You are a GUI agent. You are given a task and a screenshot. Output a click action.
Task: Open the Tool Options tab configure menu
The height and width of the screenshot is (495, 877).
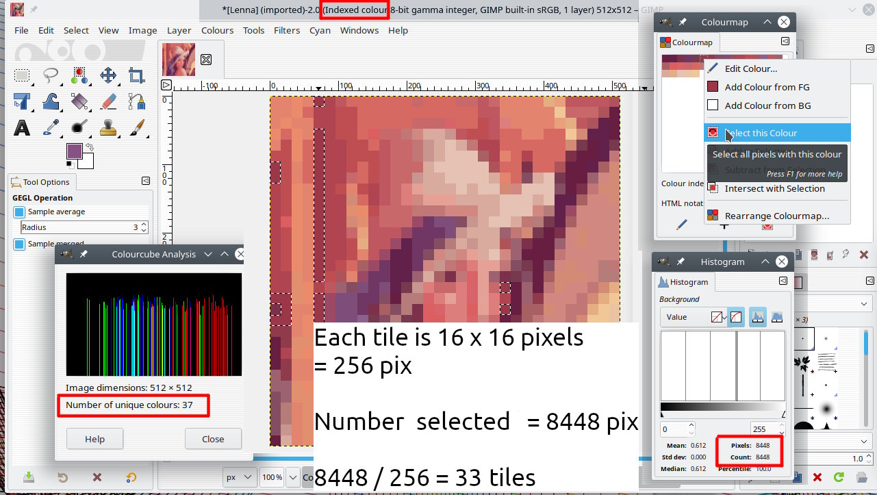pyautogui.click(x=146, y=181)
